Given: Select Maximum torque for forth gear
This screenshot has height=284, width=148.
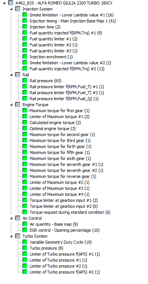Looking at the screenshot, I should pyautogui.click(x=61, y=146).
